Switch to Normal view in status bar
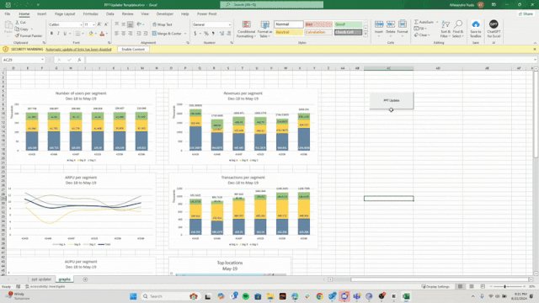 (460, 286)
